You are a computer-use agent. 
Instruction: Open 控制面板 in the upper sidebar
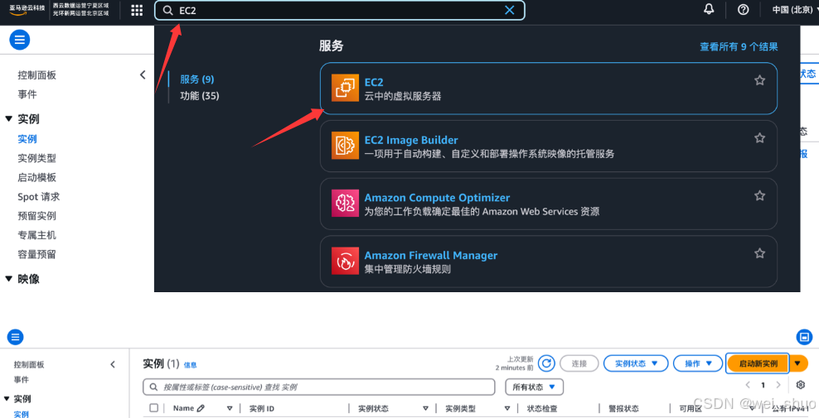pos(36,75)
